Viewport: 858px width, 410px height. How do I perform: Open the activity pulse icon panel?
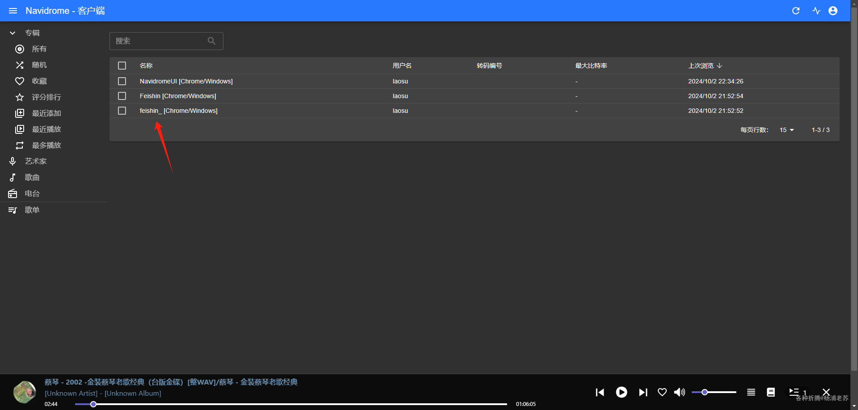coord(816,11)
